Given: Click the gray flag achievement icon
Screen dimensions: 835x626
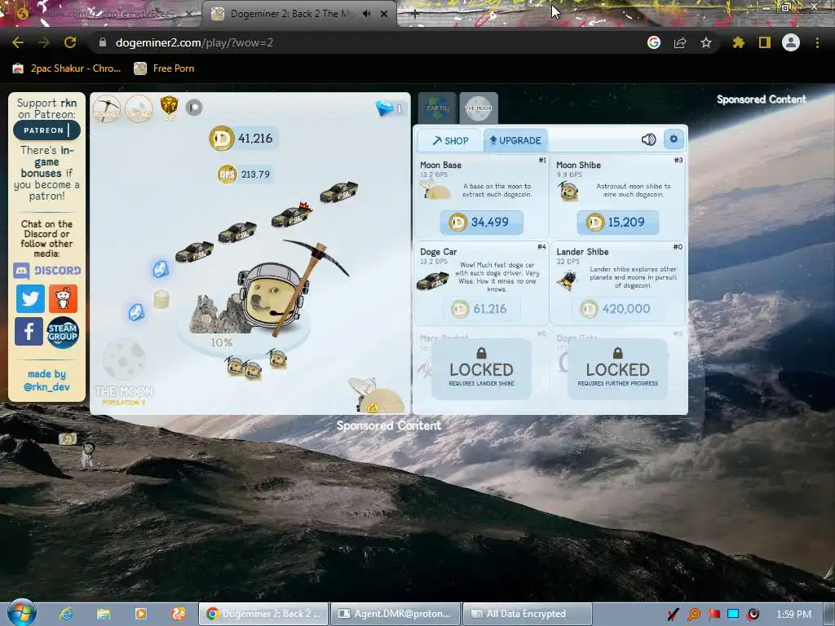Looking at the screenshot, I should coord(194,108).
